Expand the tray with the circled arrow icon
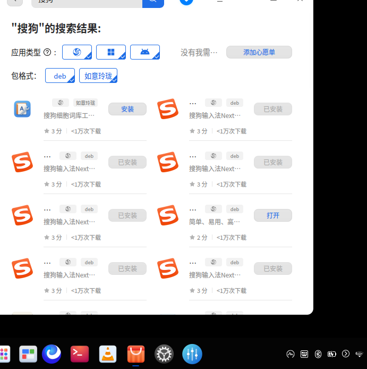Image resolution: width=367 pixels, height=369 pixels. pyautogui.click(x=346, y=354)
